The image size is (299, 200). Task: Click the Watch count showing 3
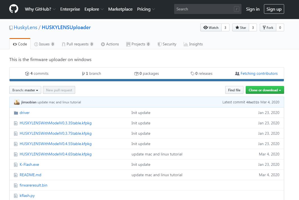(225, 27)
